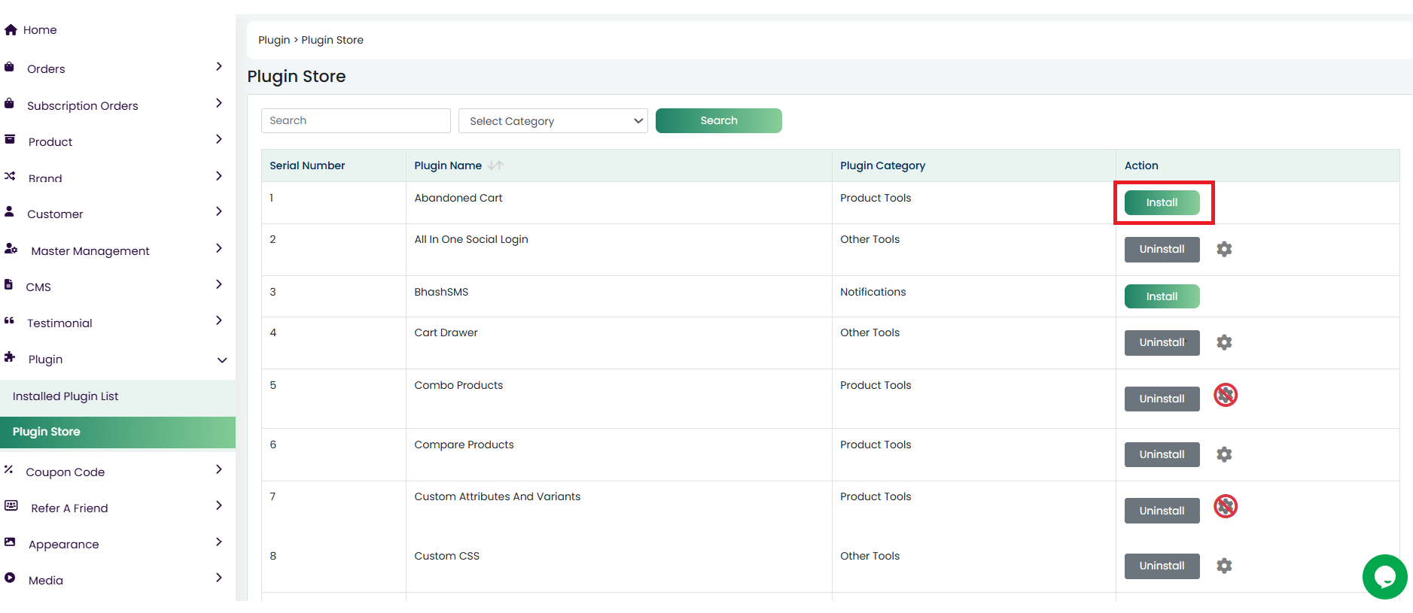This screenshot has height=613, width=1413.
Task: Collapse the Plugin sidebar section
Action: pyautogui.click(x=221, y=360)
